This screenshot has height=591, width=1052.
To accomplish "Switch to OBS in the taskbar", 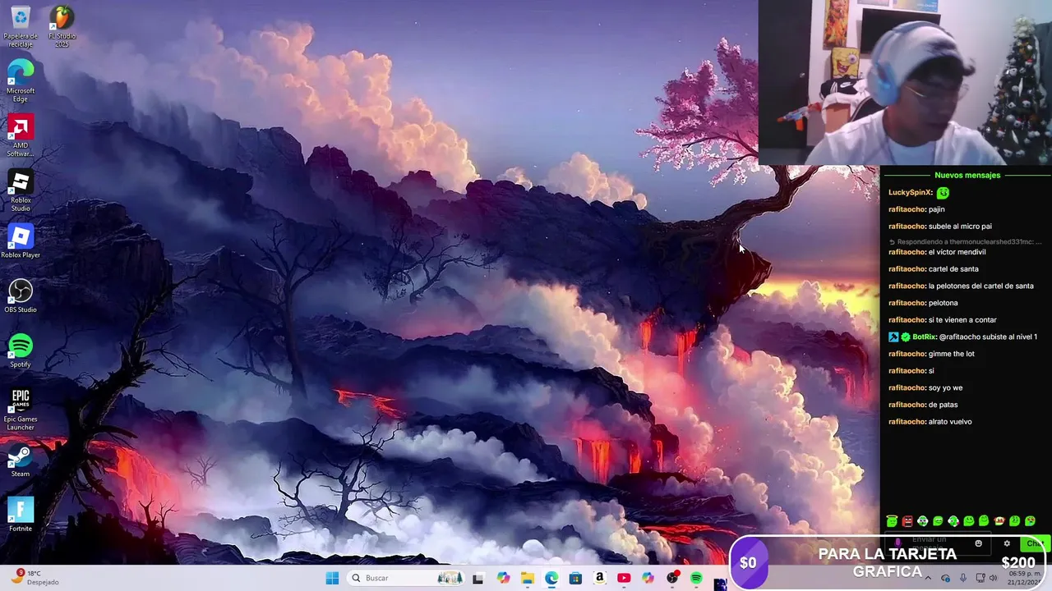I will (672, 578).
